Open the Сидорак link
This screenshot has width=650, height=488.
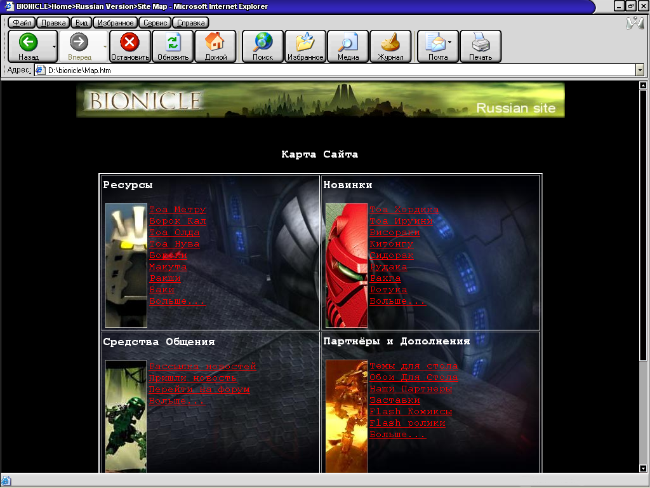tap(391, 255)
